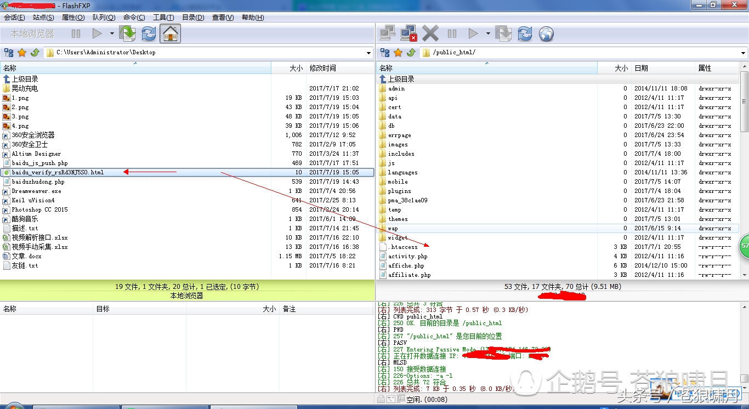
Task: Open the 工具(T) menu
Action: [x=163, y=18]
